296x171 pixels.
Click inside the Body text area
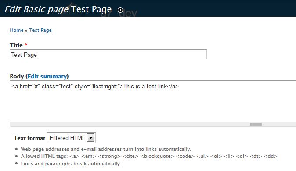click(153, 101)
